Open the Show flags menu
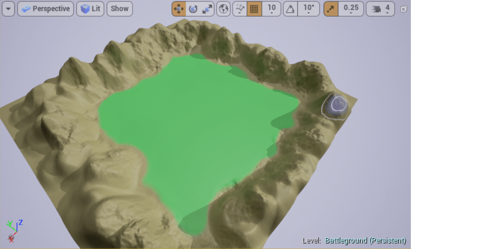Screen dimensions: 490x249 pos(120,9)
